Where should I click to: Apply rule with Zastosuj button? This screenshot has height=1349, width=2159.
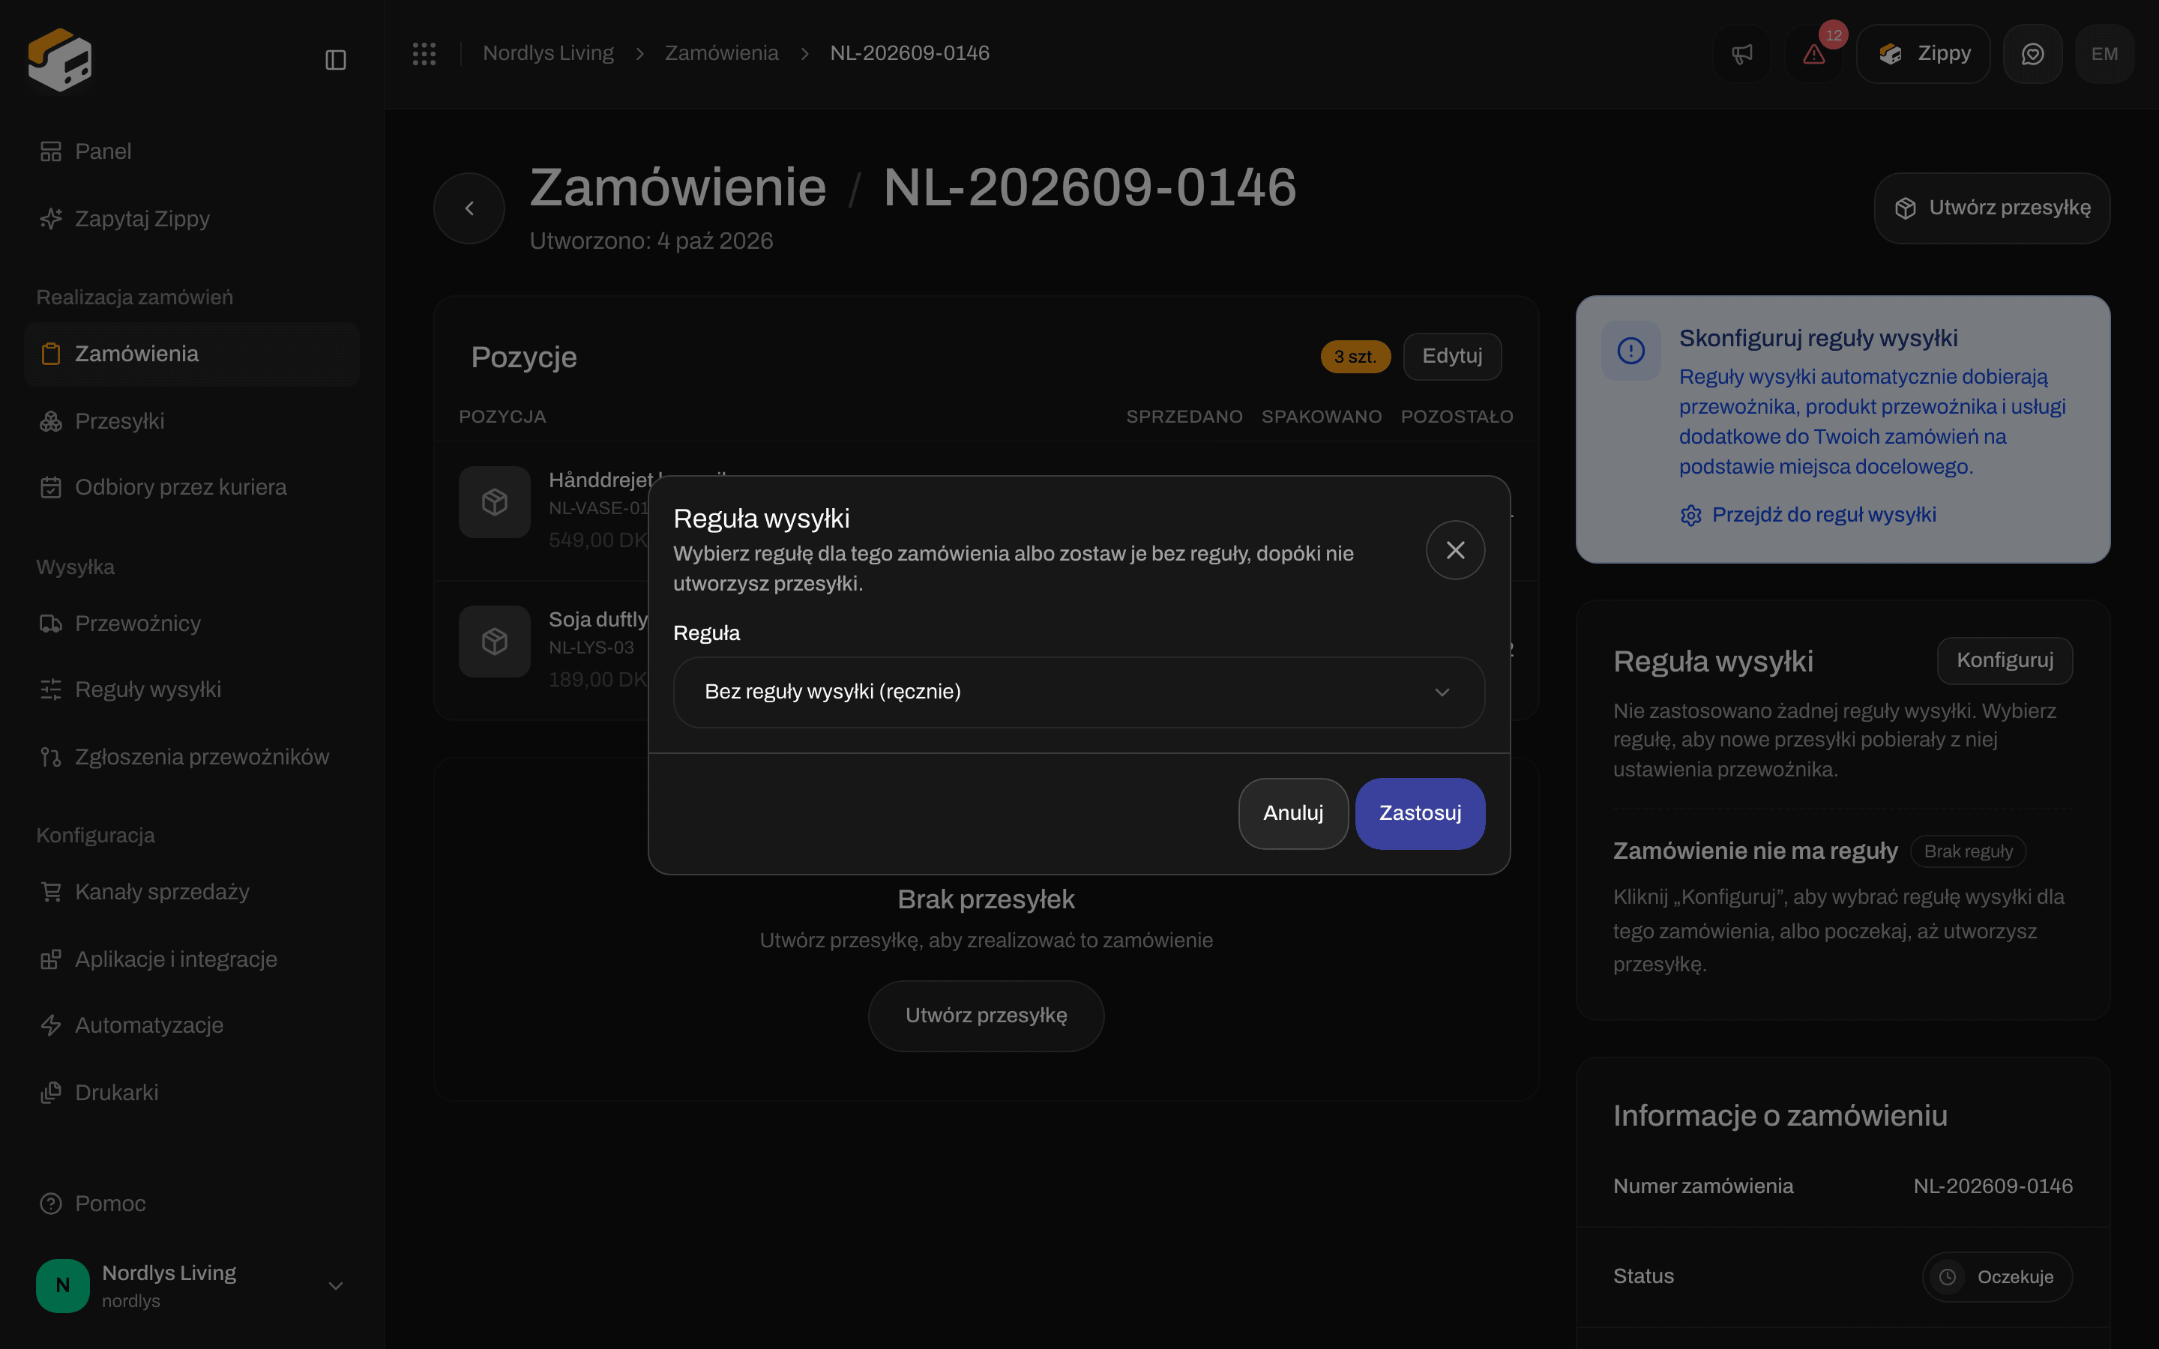tap(1421, 813)
